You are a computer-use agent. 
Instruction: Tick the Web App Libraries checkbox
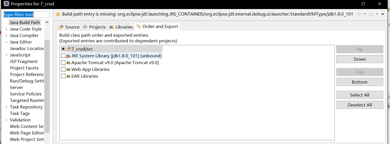pos(63,69)
